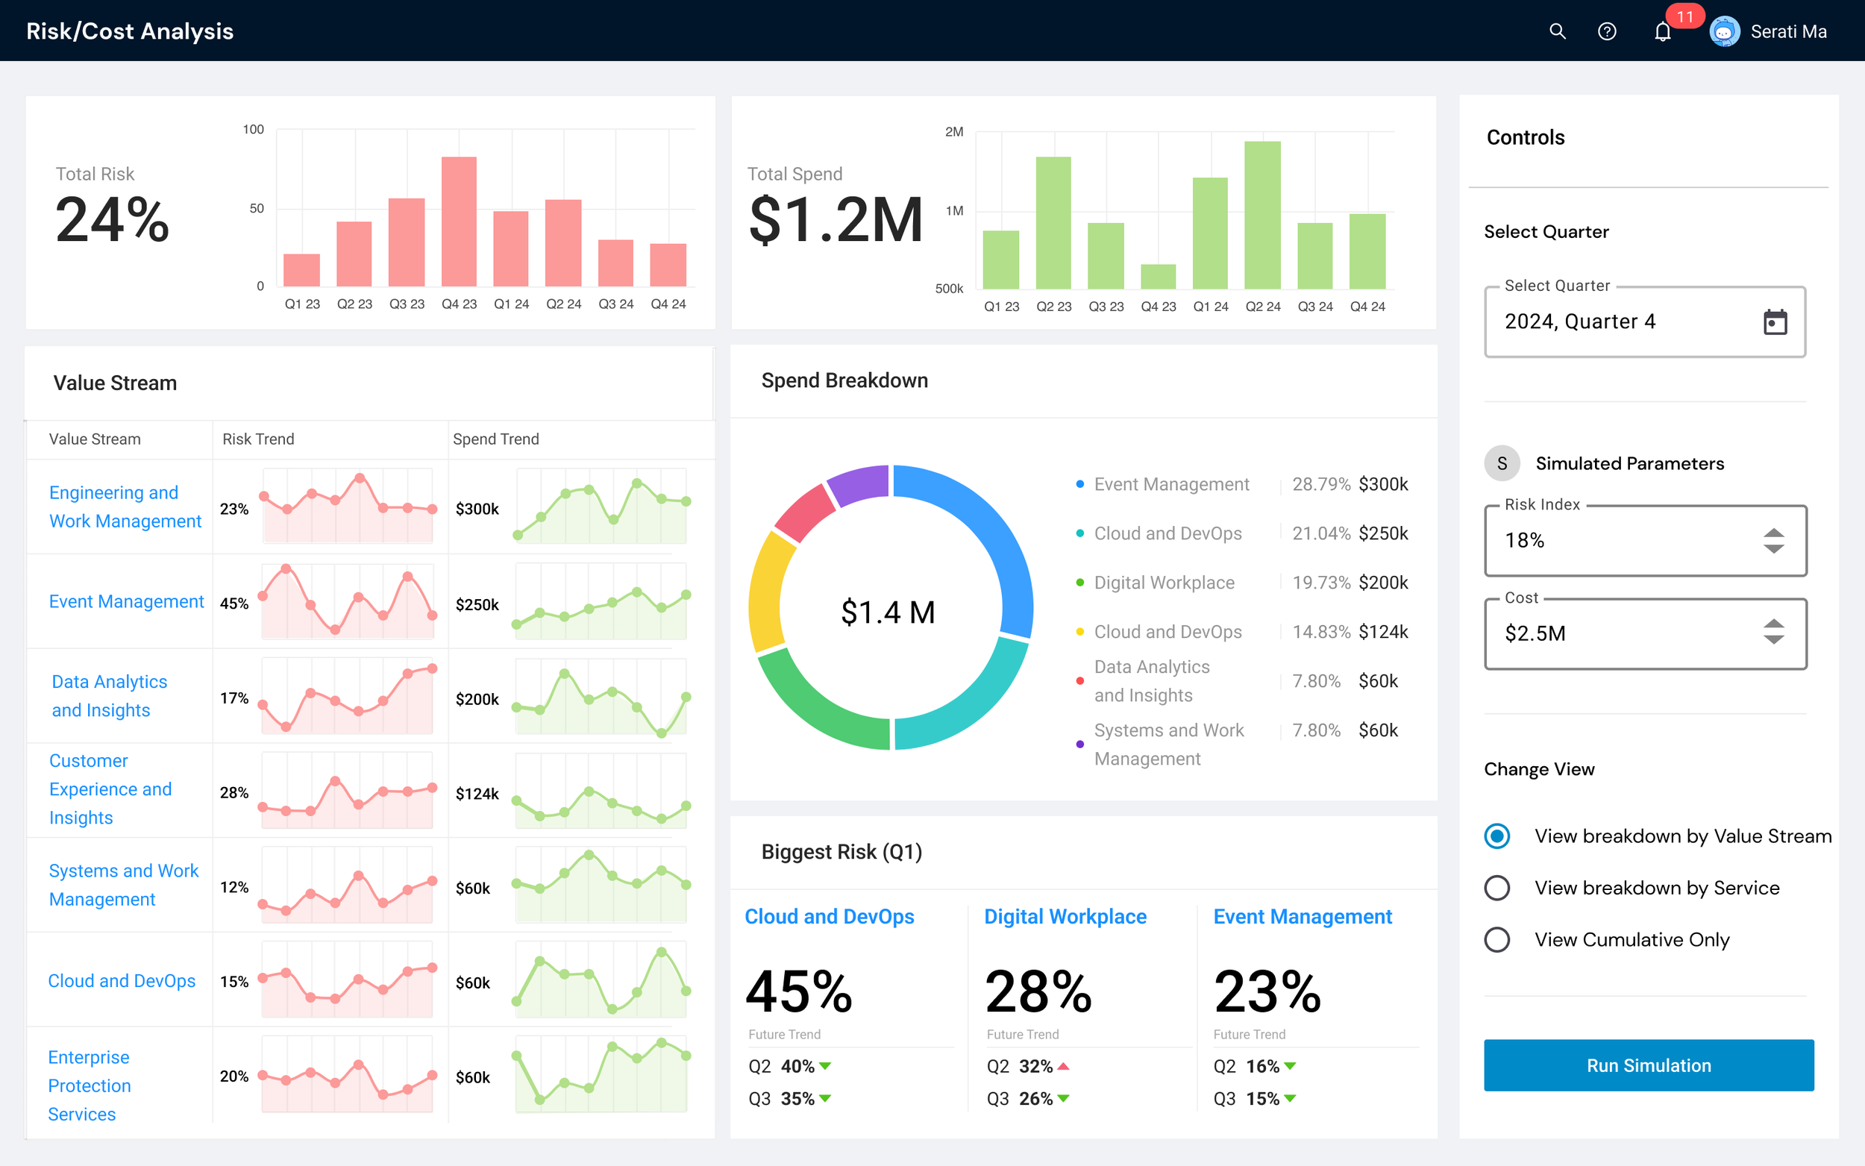Image resolution: width=1865 pixels, height=1166 pixels.
Task: Open notifications bell with 11 badge
Action: click(1663, 31)
